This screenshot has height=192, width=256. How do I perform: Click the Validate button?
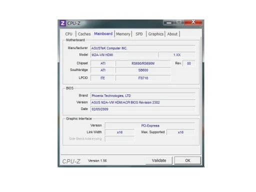pyautogui.click(x=159, y=160)
